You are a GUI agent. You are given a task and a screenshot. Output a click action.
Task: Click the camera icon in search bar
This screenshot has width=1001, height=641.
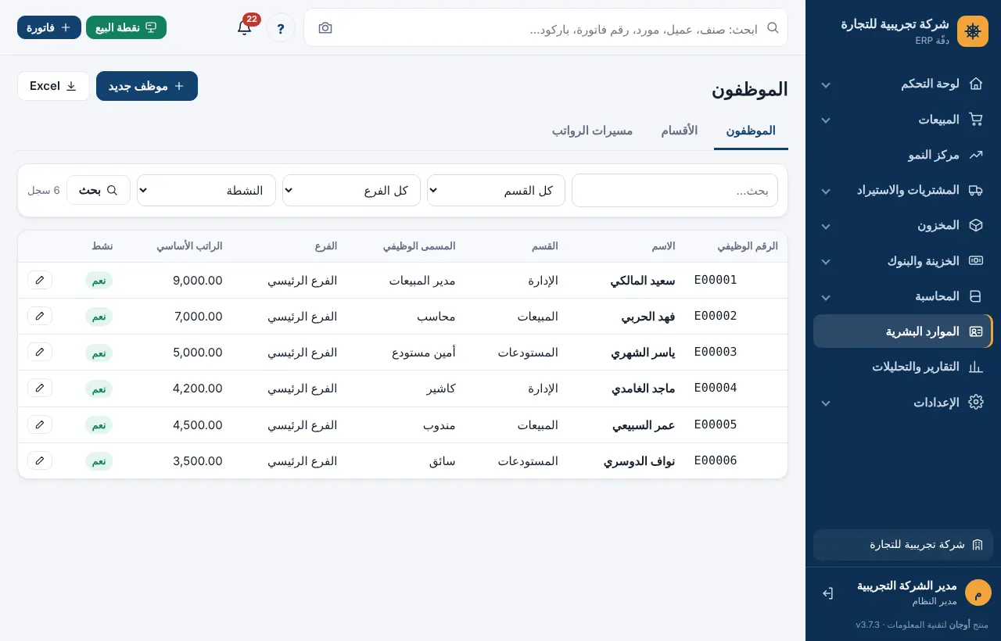(325, 27)
